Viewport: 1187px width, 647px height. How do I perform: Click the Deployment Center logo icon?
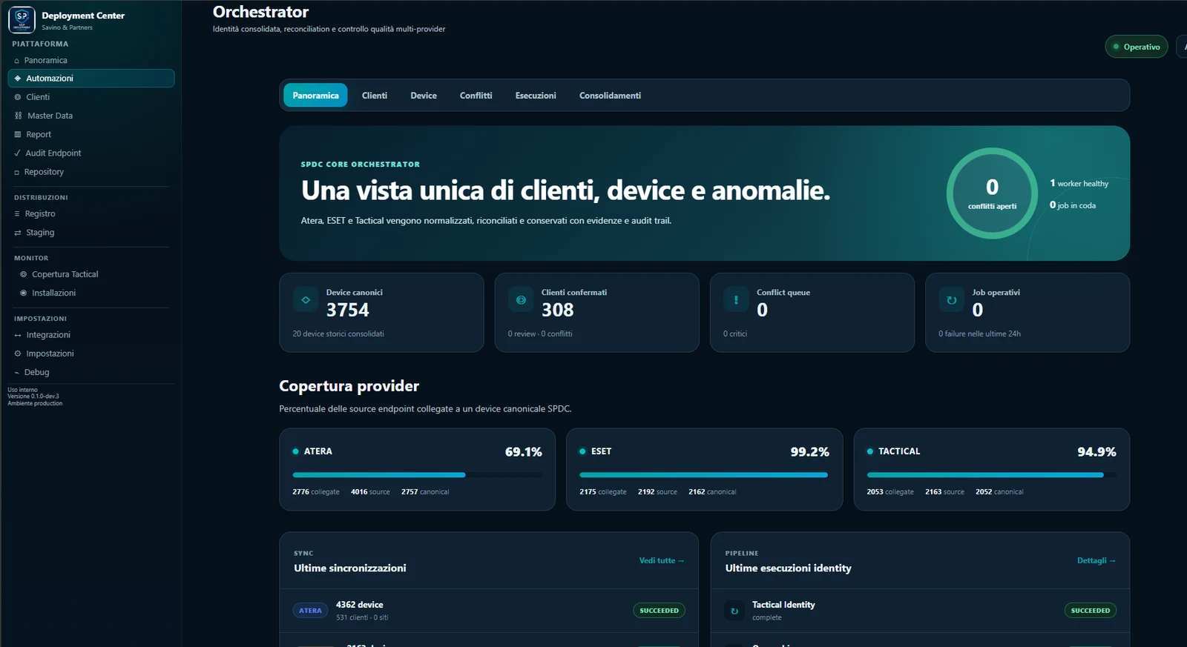click(22, 20)
